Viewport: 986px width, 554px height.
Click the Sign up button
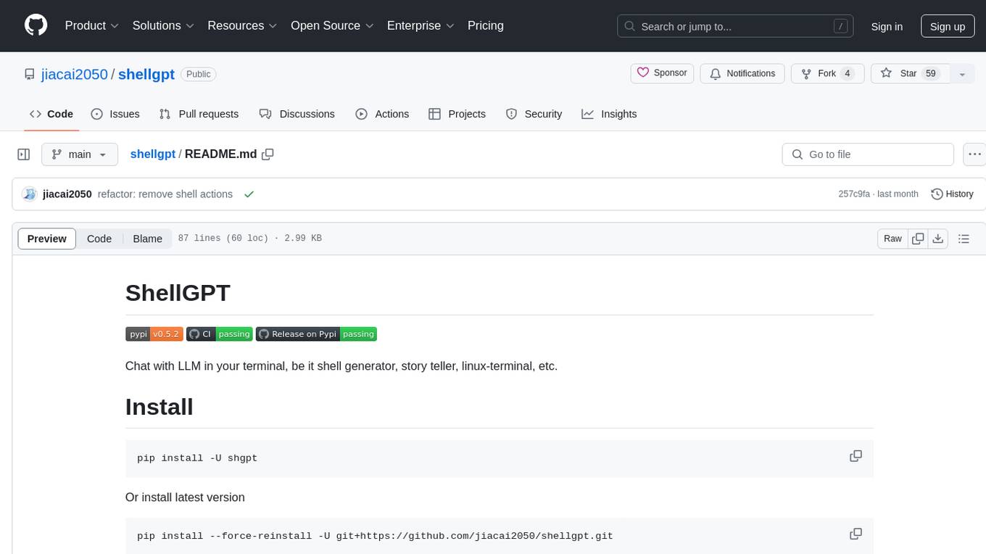948,26
